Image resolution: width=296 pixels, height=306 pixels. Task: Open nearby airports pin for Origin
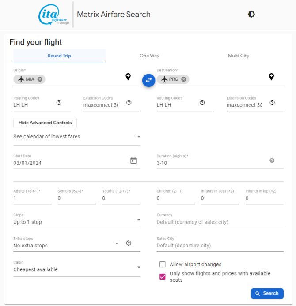coord(128,77)
